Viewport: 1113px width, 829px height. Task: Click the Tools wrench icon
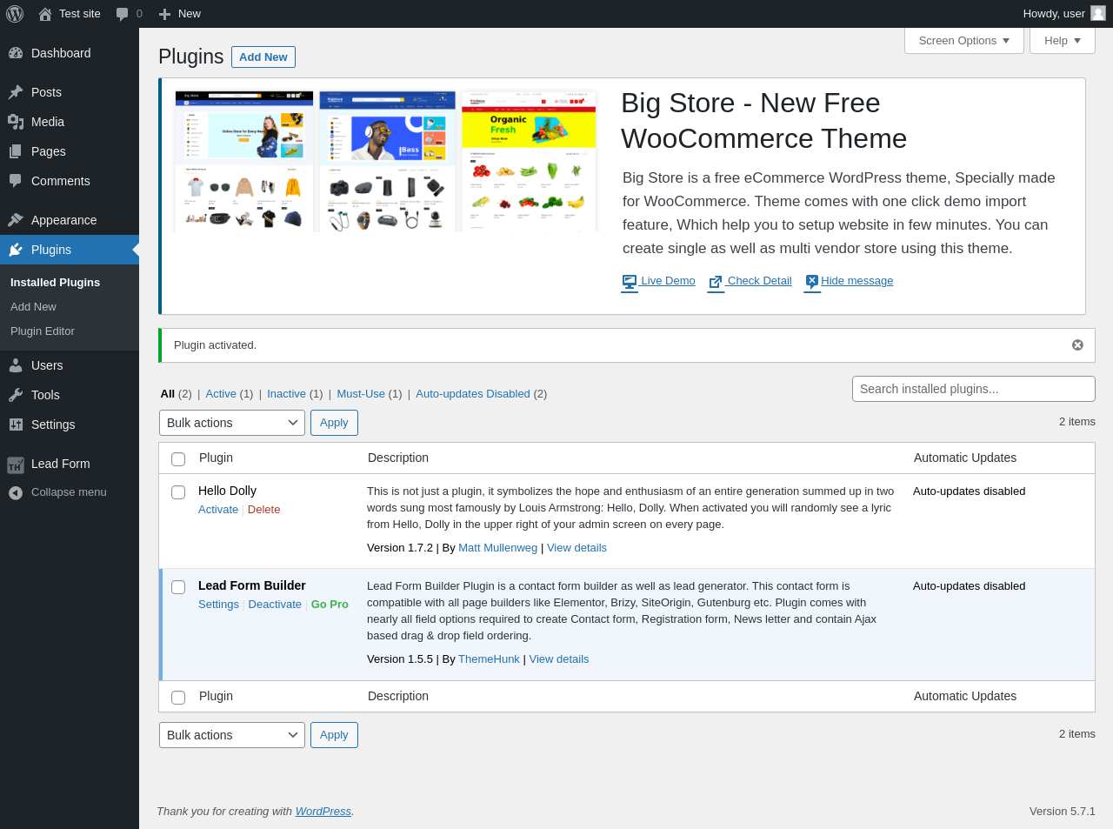pyautogui.click(x=16, y=395)
